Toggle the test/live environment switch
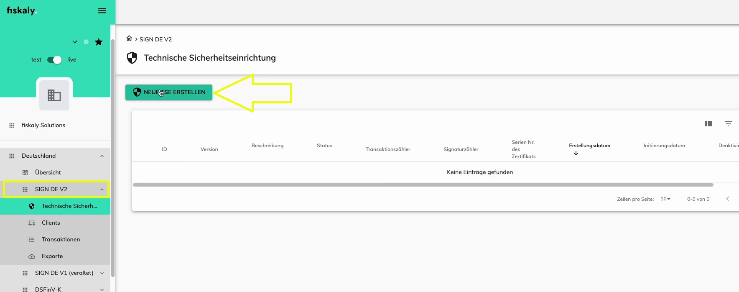This screenshot has width=739, height=292. point(54,60)
